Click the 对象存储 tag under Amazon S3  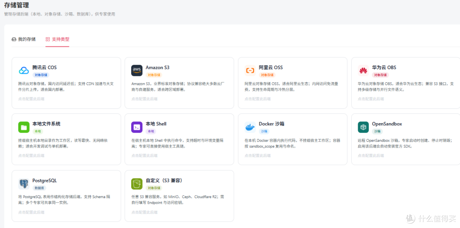point(154,75)
